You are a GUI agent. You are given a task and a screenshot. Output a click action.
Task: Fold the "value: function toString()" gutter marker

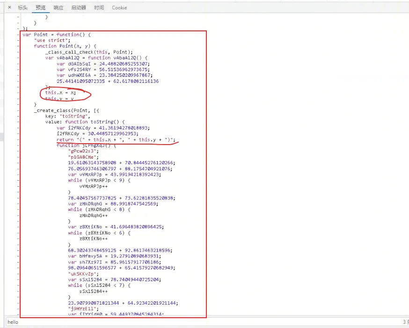(18, 122)
